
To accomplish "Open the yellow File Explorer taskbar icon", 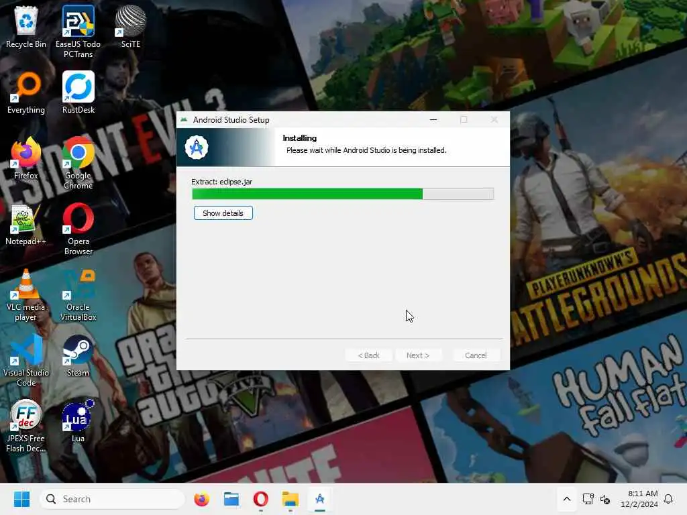I will (290, 499).
